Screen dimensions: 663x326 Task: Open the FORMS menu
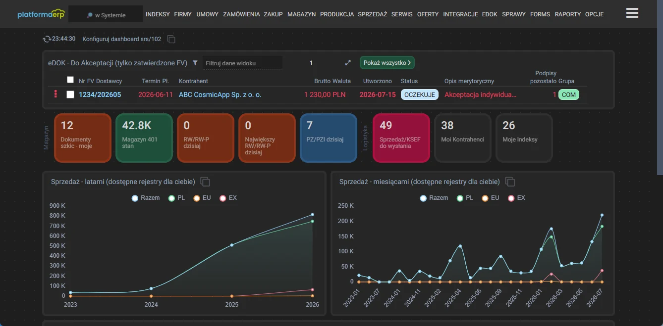(540, 14)
